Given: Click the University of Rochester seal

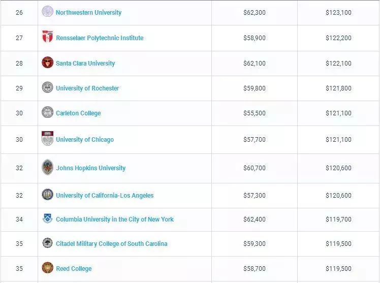Looking at the screenshot, I should 47,87.
